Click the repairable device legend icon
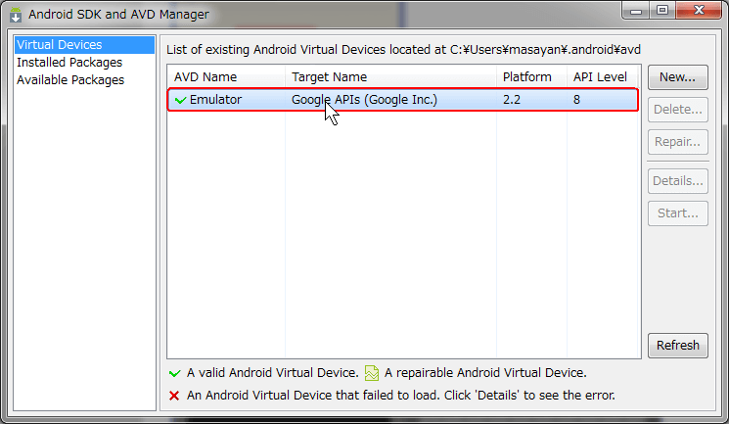Image resolution: width=729 pixels, height=424 pixels. pyautogui.click(x=372, y=373)
